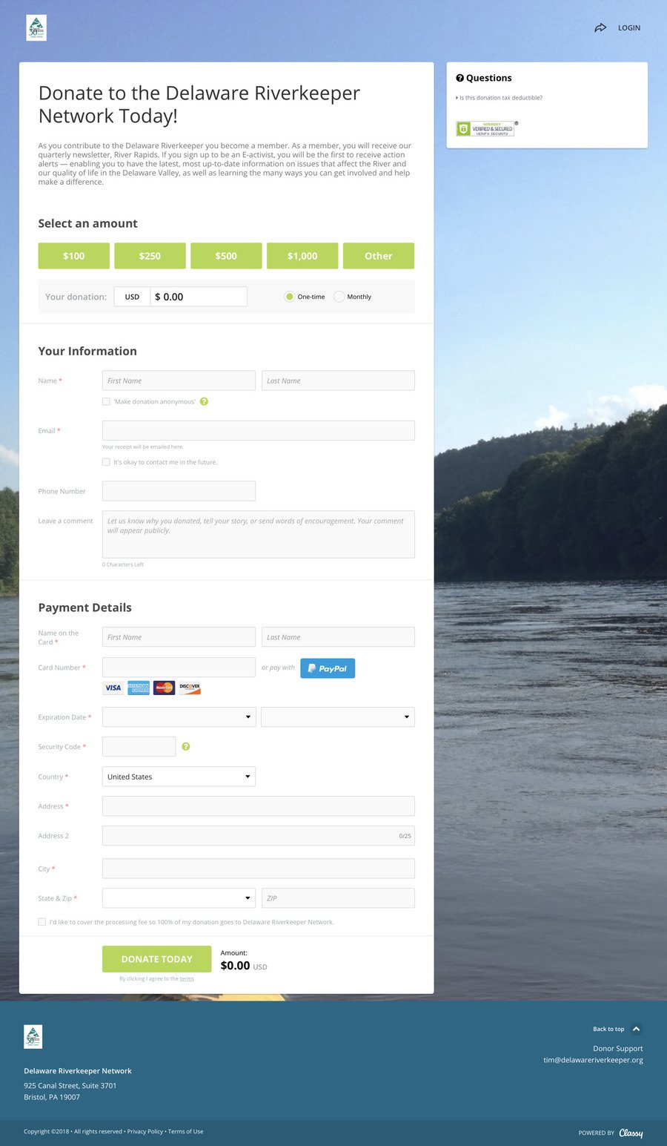667x1146 pixels.
Task: Click the DONATE TODAY button
Action: [x=156, y=959]
